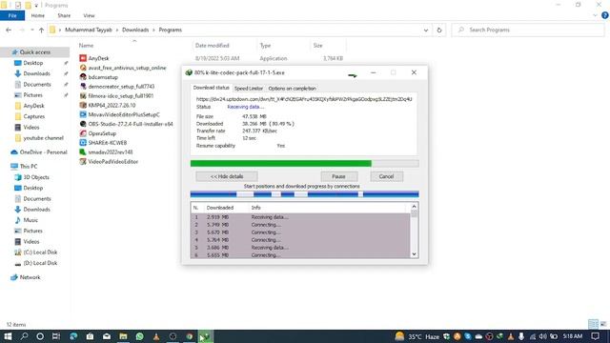
Task: Open Microsoft Edge from taskbar
Action: click(73, 336)
